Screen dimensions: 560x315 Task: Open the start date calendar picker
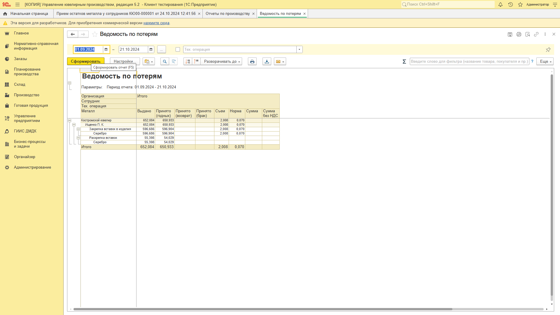106,50
